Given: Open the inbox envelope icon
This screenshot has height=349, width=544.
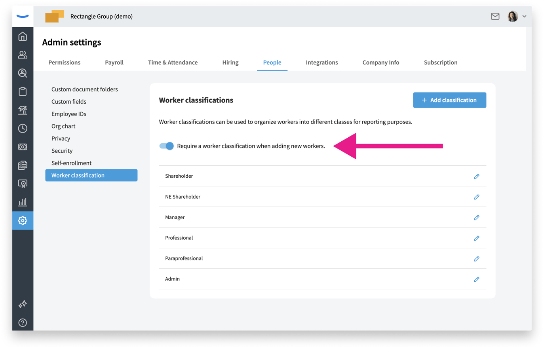Looking at the screenshot, I should coord(495,16).
